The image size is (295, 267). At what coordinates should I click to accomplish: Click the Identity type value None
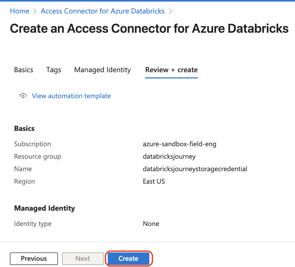tap(151, 224)
